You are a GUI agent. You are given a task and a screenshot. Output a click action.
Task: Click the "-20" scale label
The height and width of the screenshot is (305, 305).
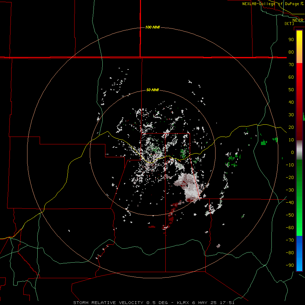290,177
